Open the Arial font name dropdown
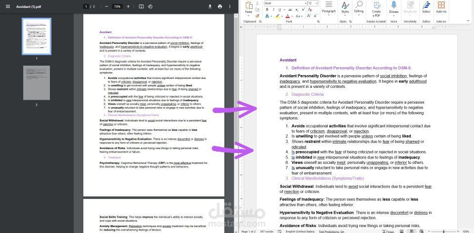The width and height of the screenshot is (474, 233). click(305, 3)
